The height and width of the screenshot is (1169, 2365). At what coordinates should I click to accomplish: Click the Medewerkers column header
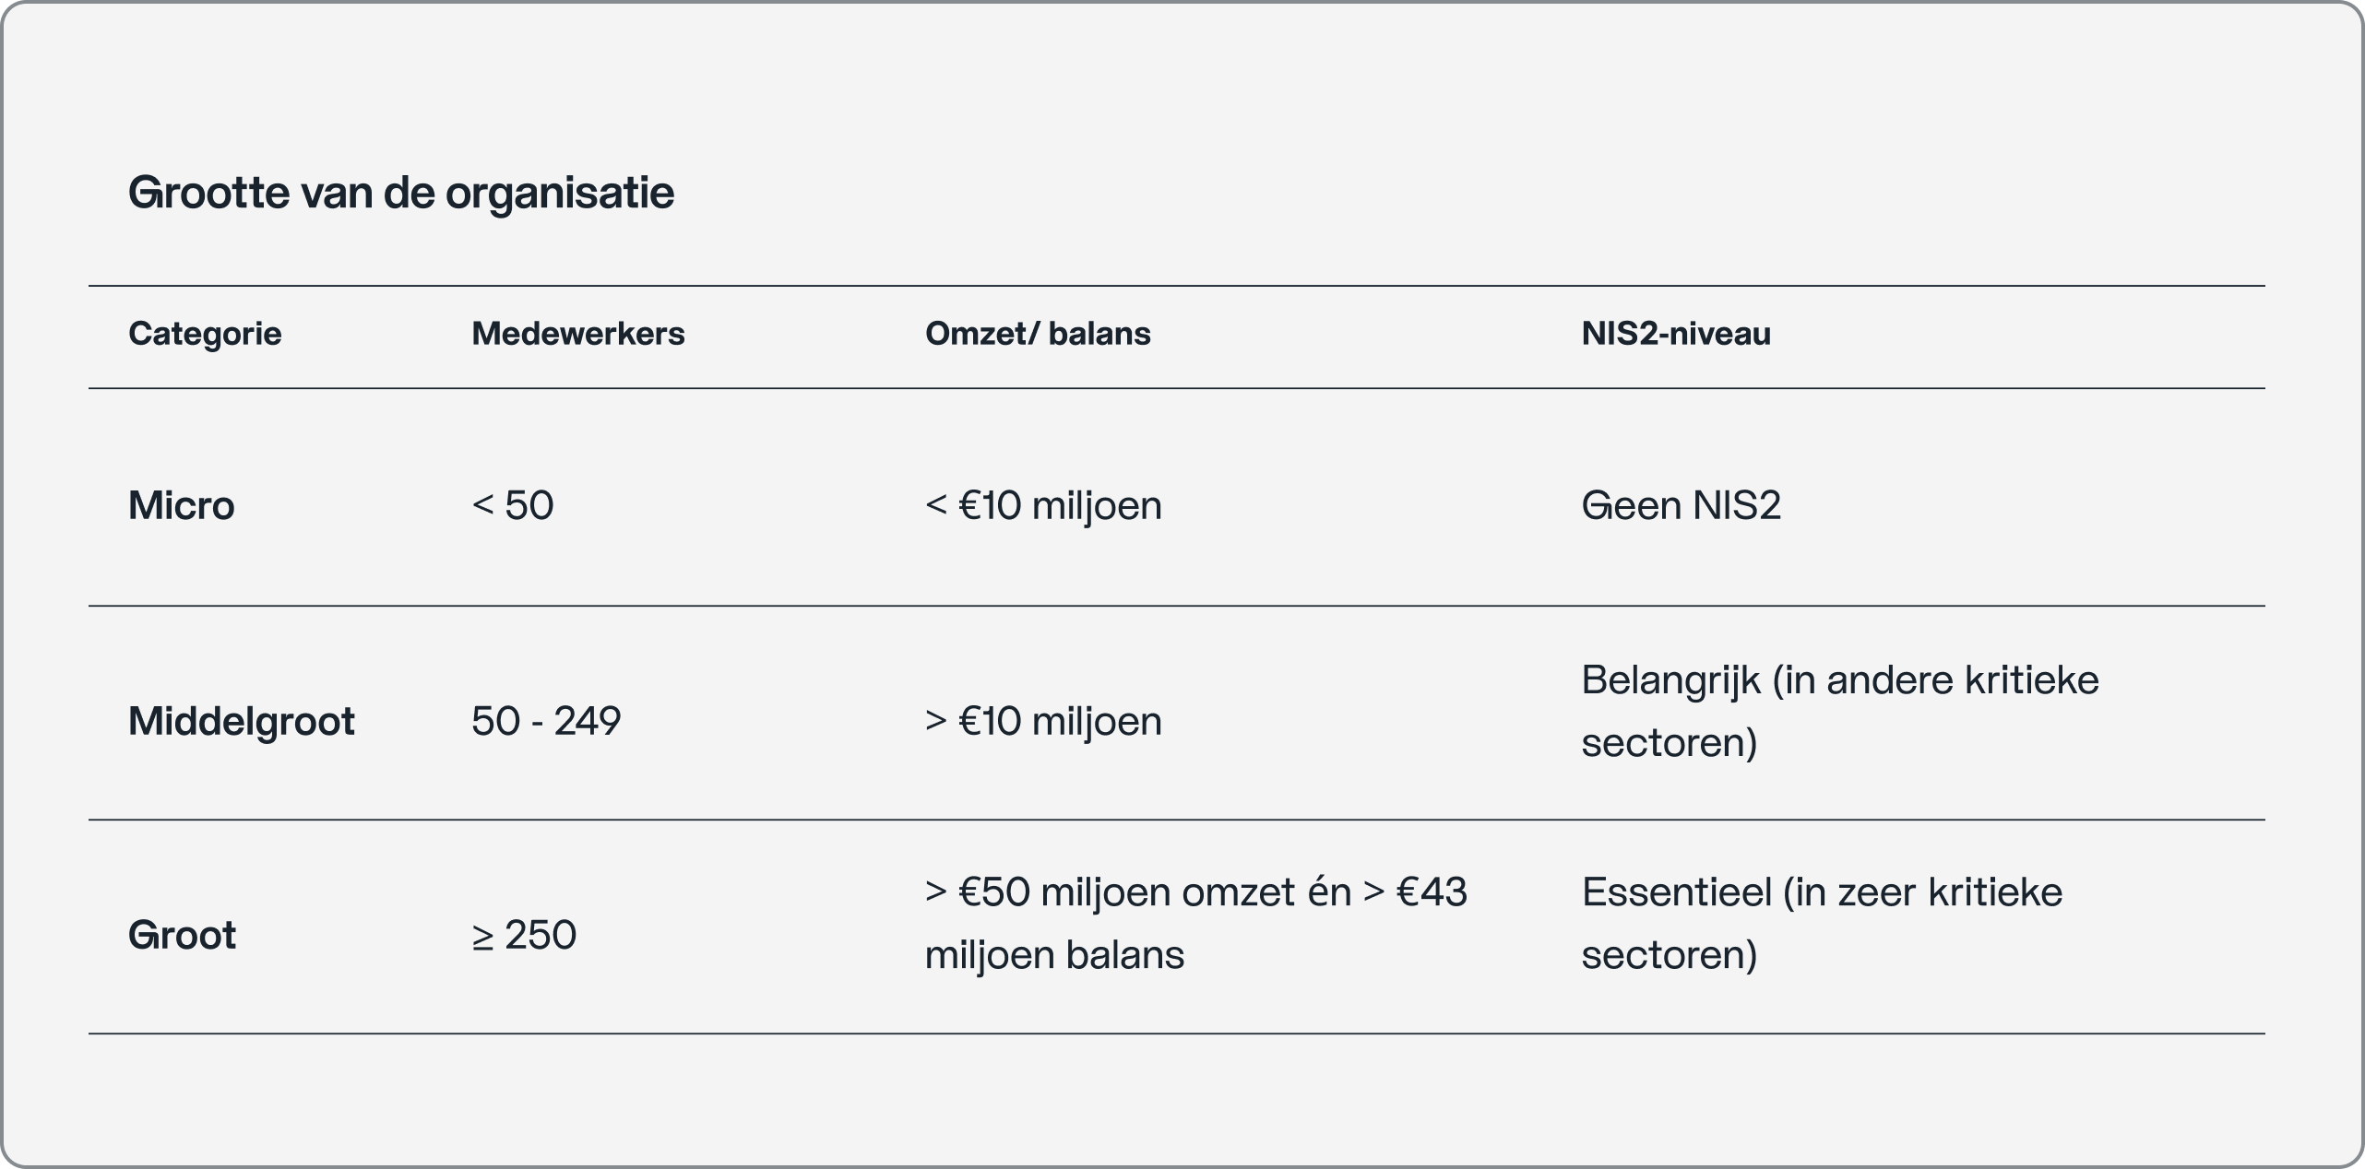[x=577, y=334]
